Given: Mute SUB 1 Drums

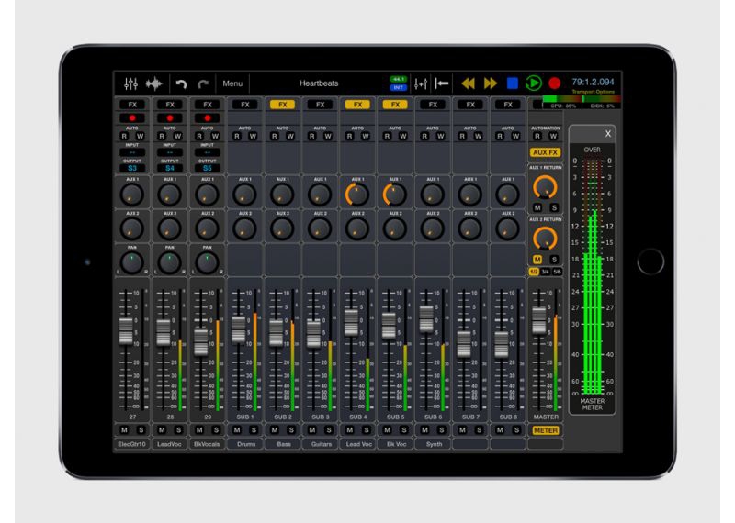Looking at the screenshot, I should (x=237, y=429).
